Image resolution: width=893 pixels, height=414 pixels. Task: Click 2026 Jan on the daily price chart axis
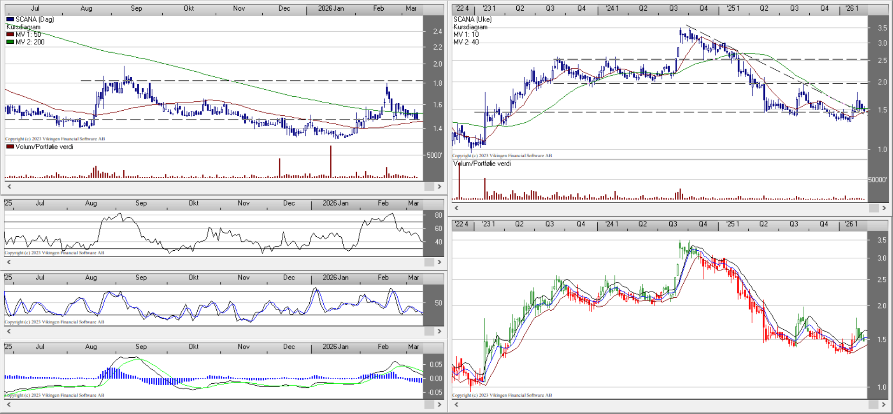point(331,8)
